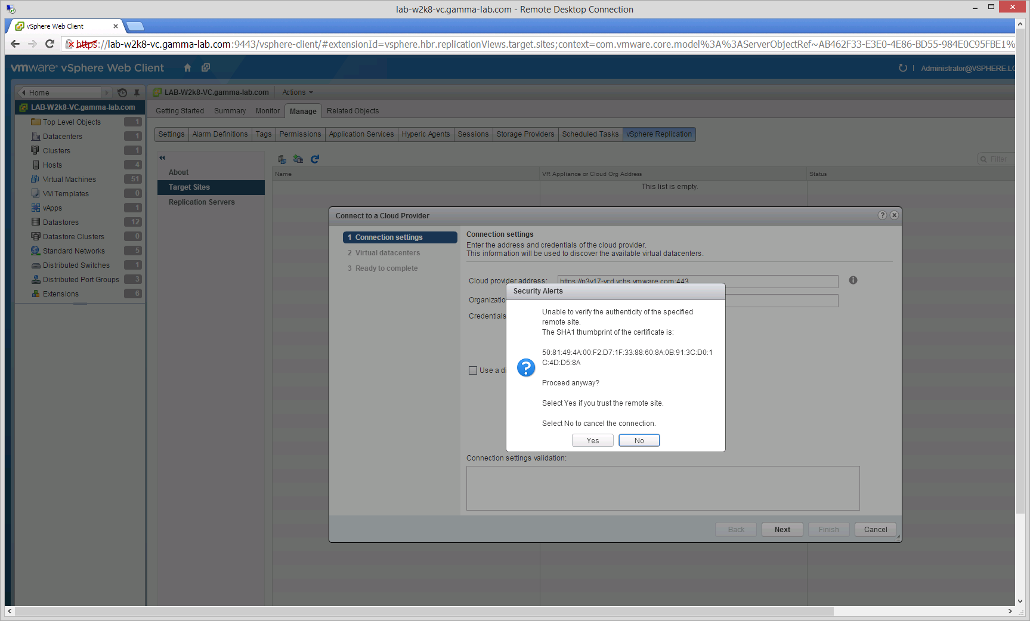Collapse the side panel with double-arrow
The image size is (1030, 621).
(x=162, y=158)
